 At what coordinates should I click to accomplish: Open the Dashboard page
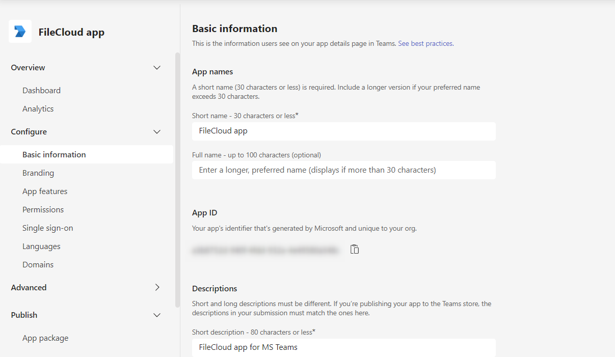pos(41,91)
